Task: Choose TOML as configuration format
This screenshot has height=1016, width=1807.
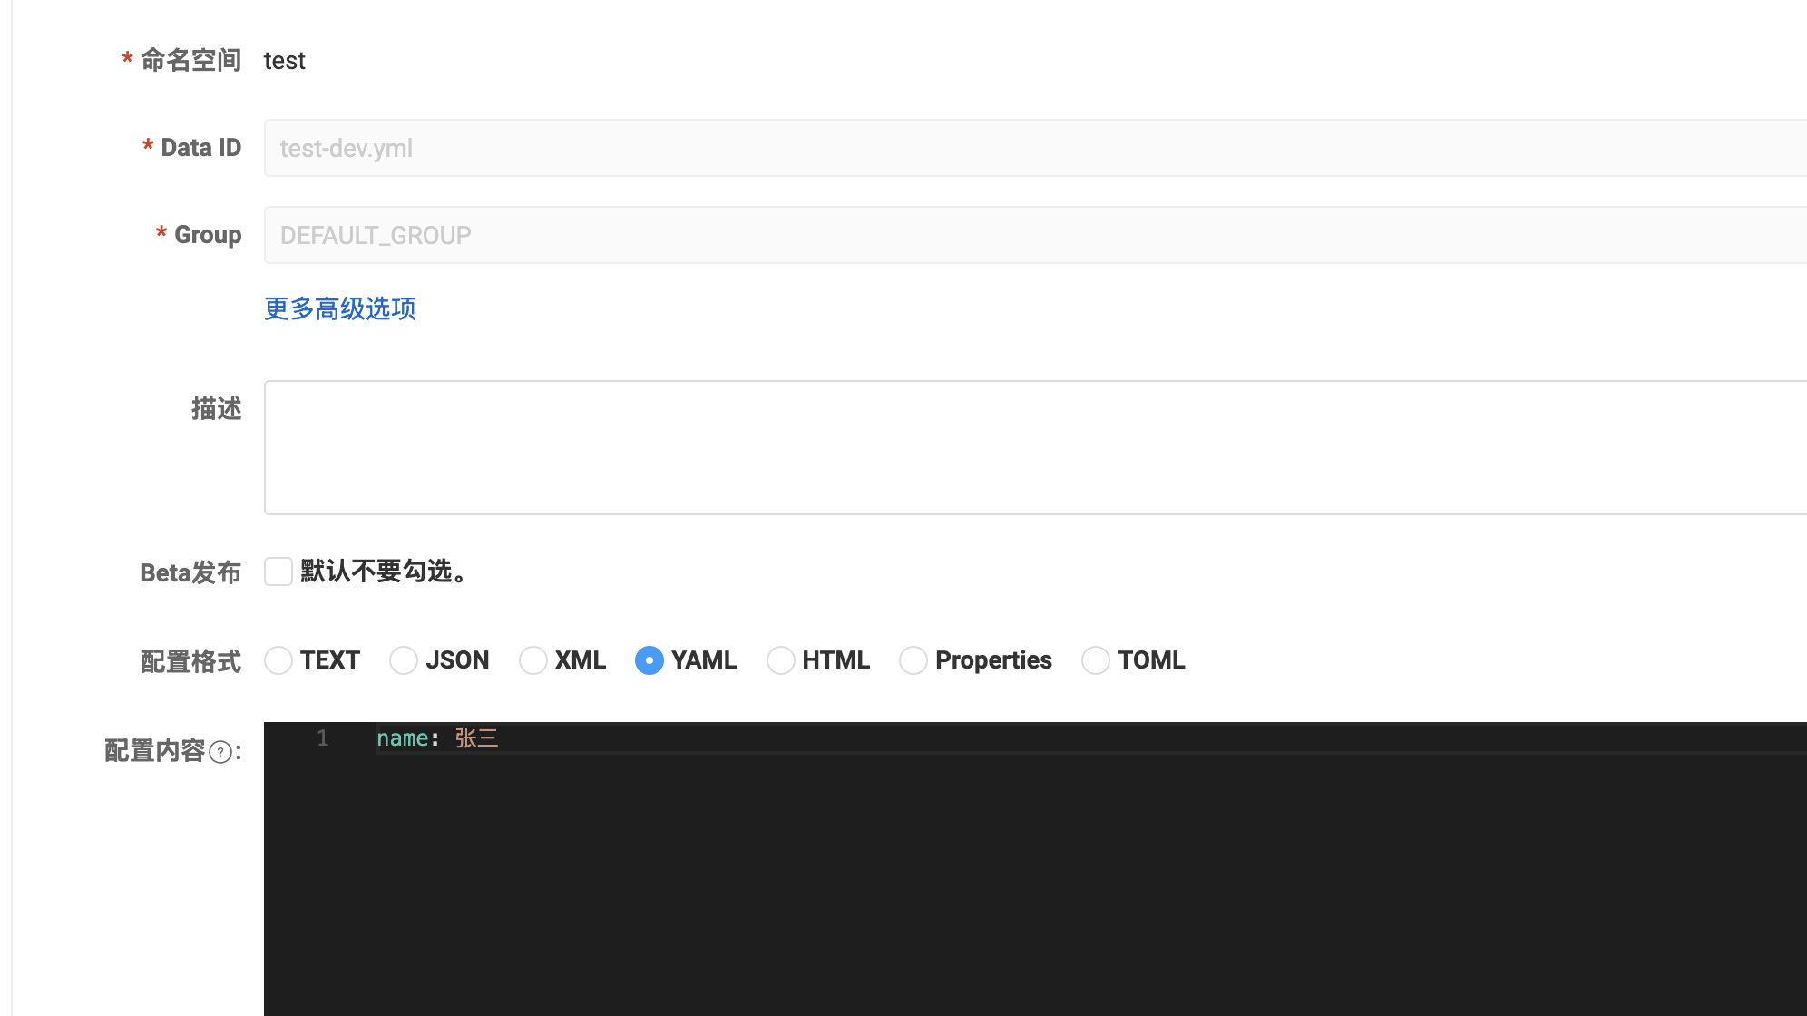Action: click(x=1096, y=660)
